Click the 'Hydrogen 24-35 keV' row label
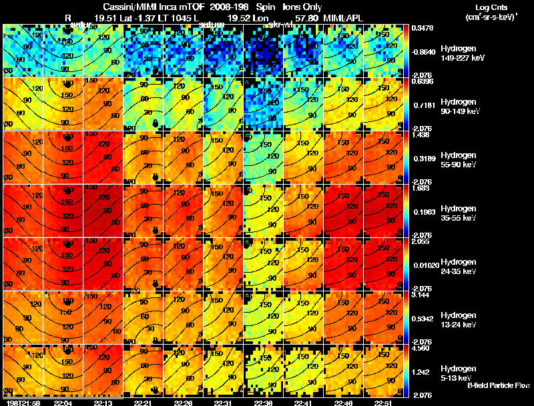534x406 pixels. tap(459, 267)
